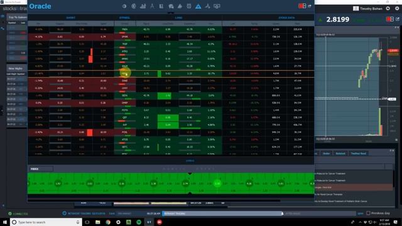Open Task View from the taskbar
The height and width of the screenshot is (226, 402).
(x=87, y=222)
